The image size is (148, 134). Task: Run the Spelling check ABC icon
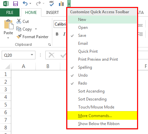click(52, 4)
